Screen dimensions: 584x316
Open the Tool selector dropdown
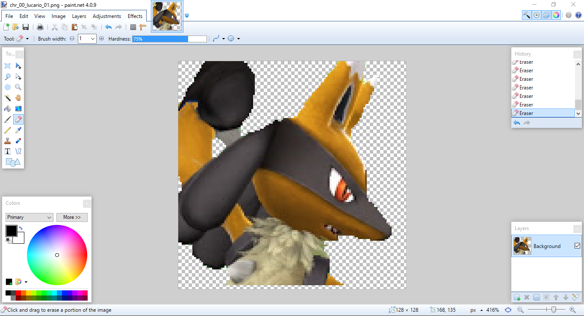[27, 38]
